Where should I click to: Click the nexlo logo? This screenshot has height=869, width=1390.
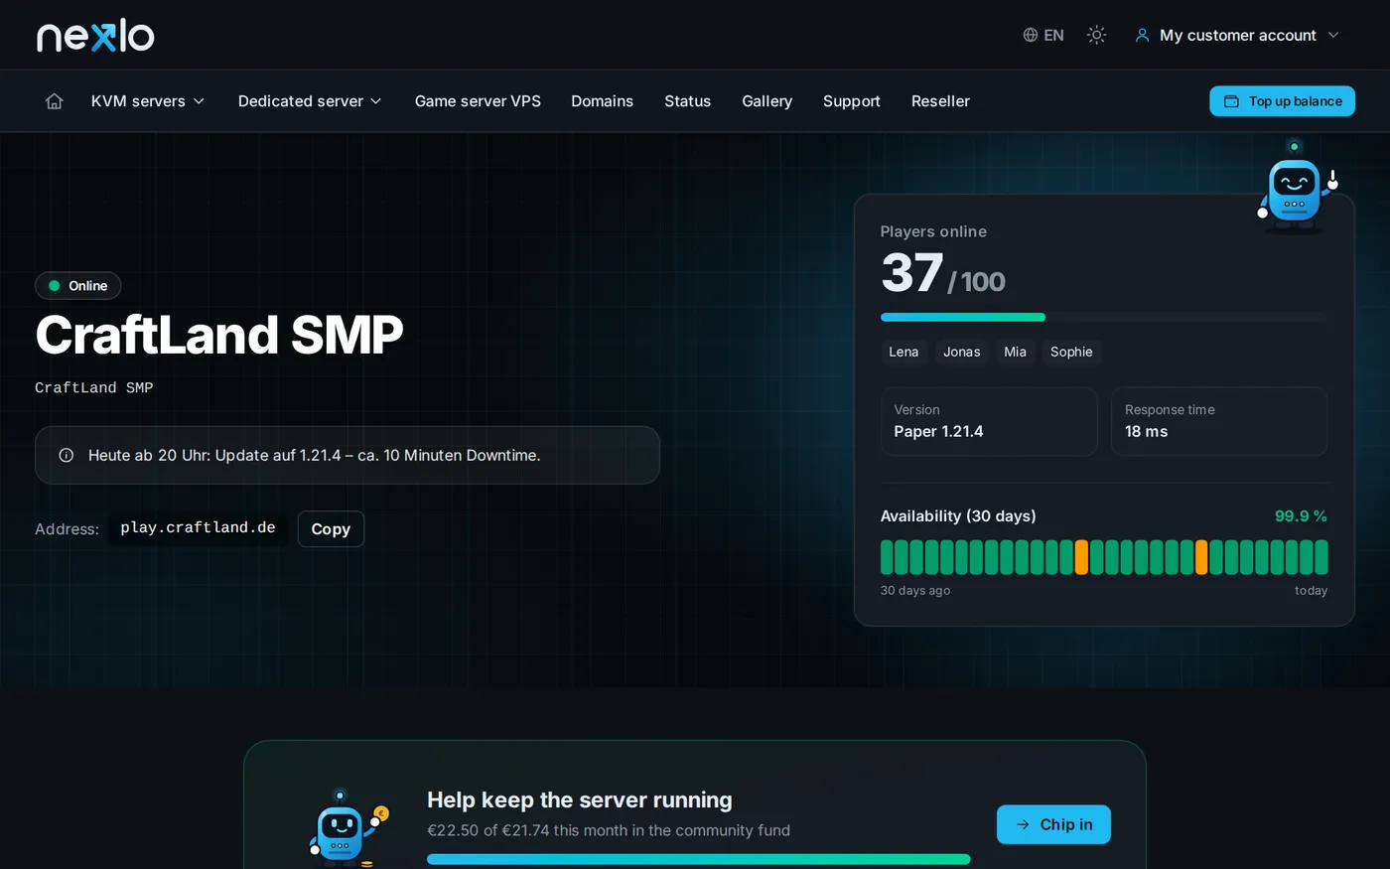(x=95, y=36)
